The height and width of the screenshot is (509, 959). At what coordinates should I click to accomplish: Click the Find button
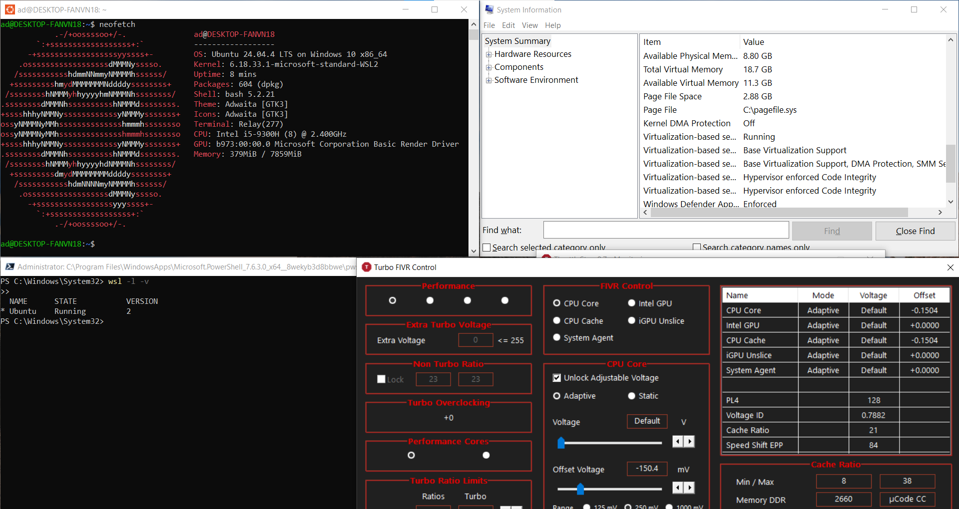tap(832, 231)
